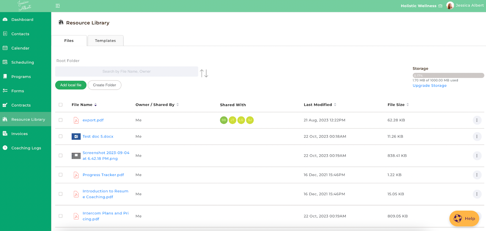Open three-dot menu for Test doc 5.docx
Image resolution: width=486 pixels, height=231 pixels.
[477, 136]
